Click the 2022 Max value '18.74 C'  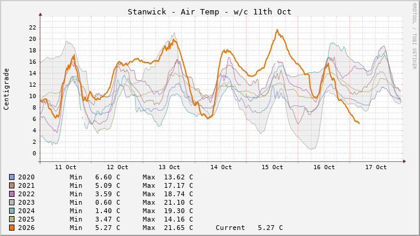178,194
